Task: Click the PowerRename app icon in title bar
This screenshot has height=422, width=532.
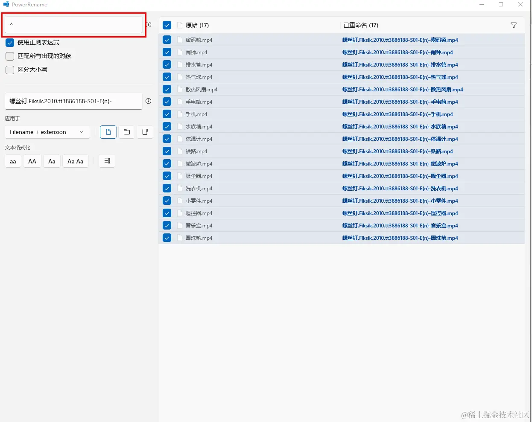Action: (x=6, y=4)
